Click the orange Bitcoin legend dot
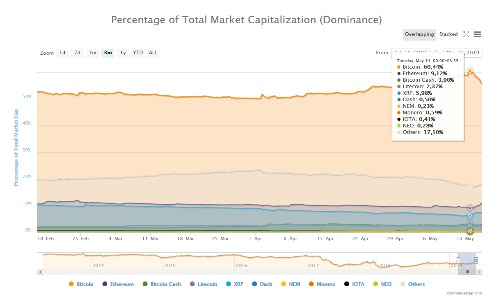500x301 pixels. click(x=71, y=284)
